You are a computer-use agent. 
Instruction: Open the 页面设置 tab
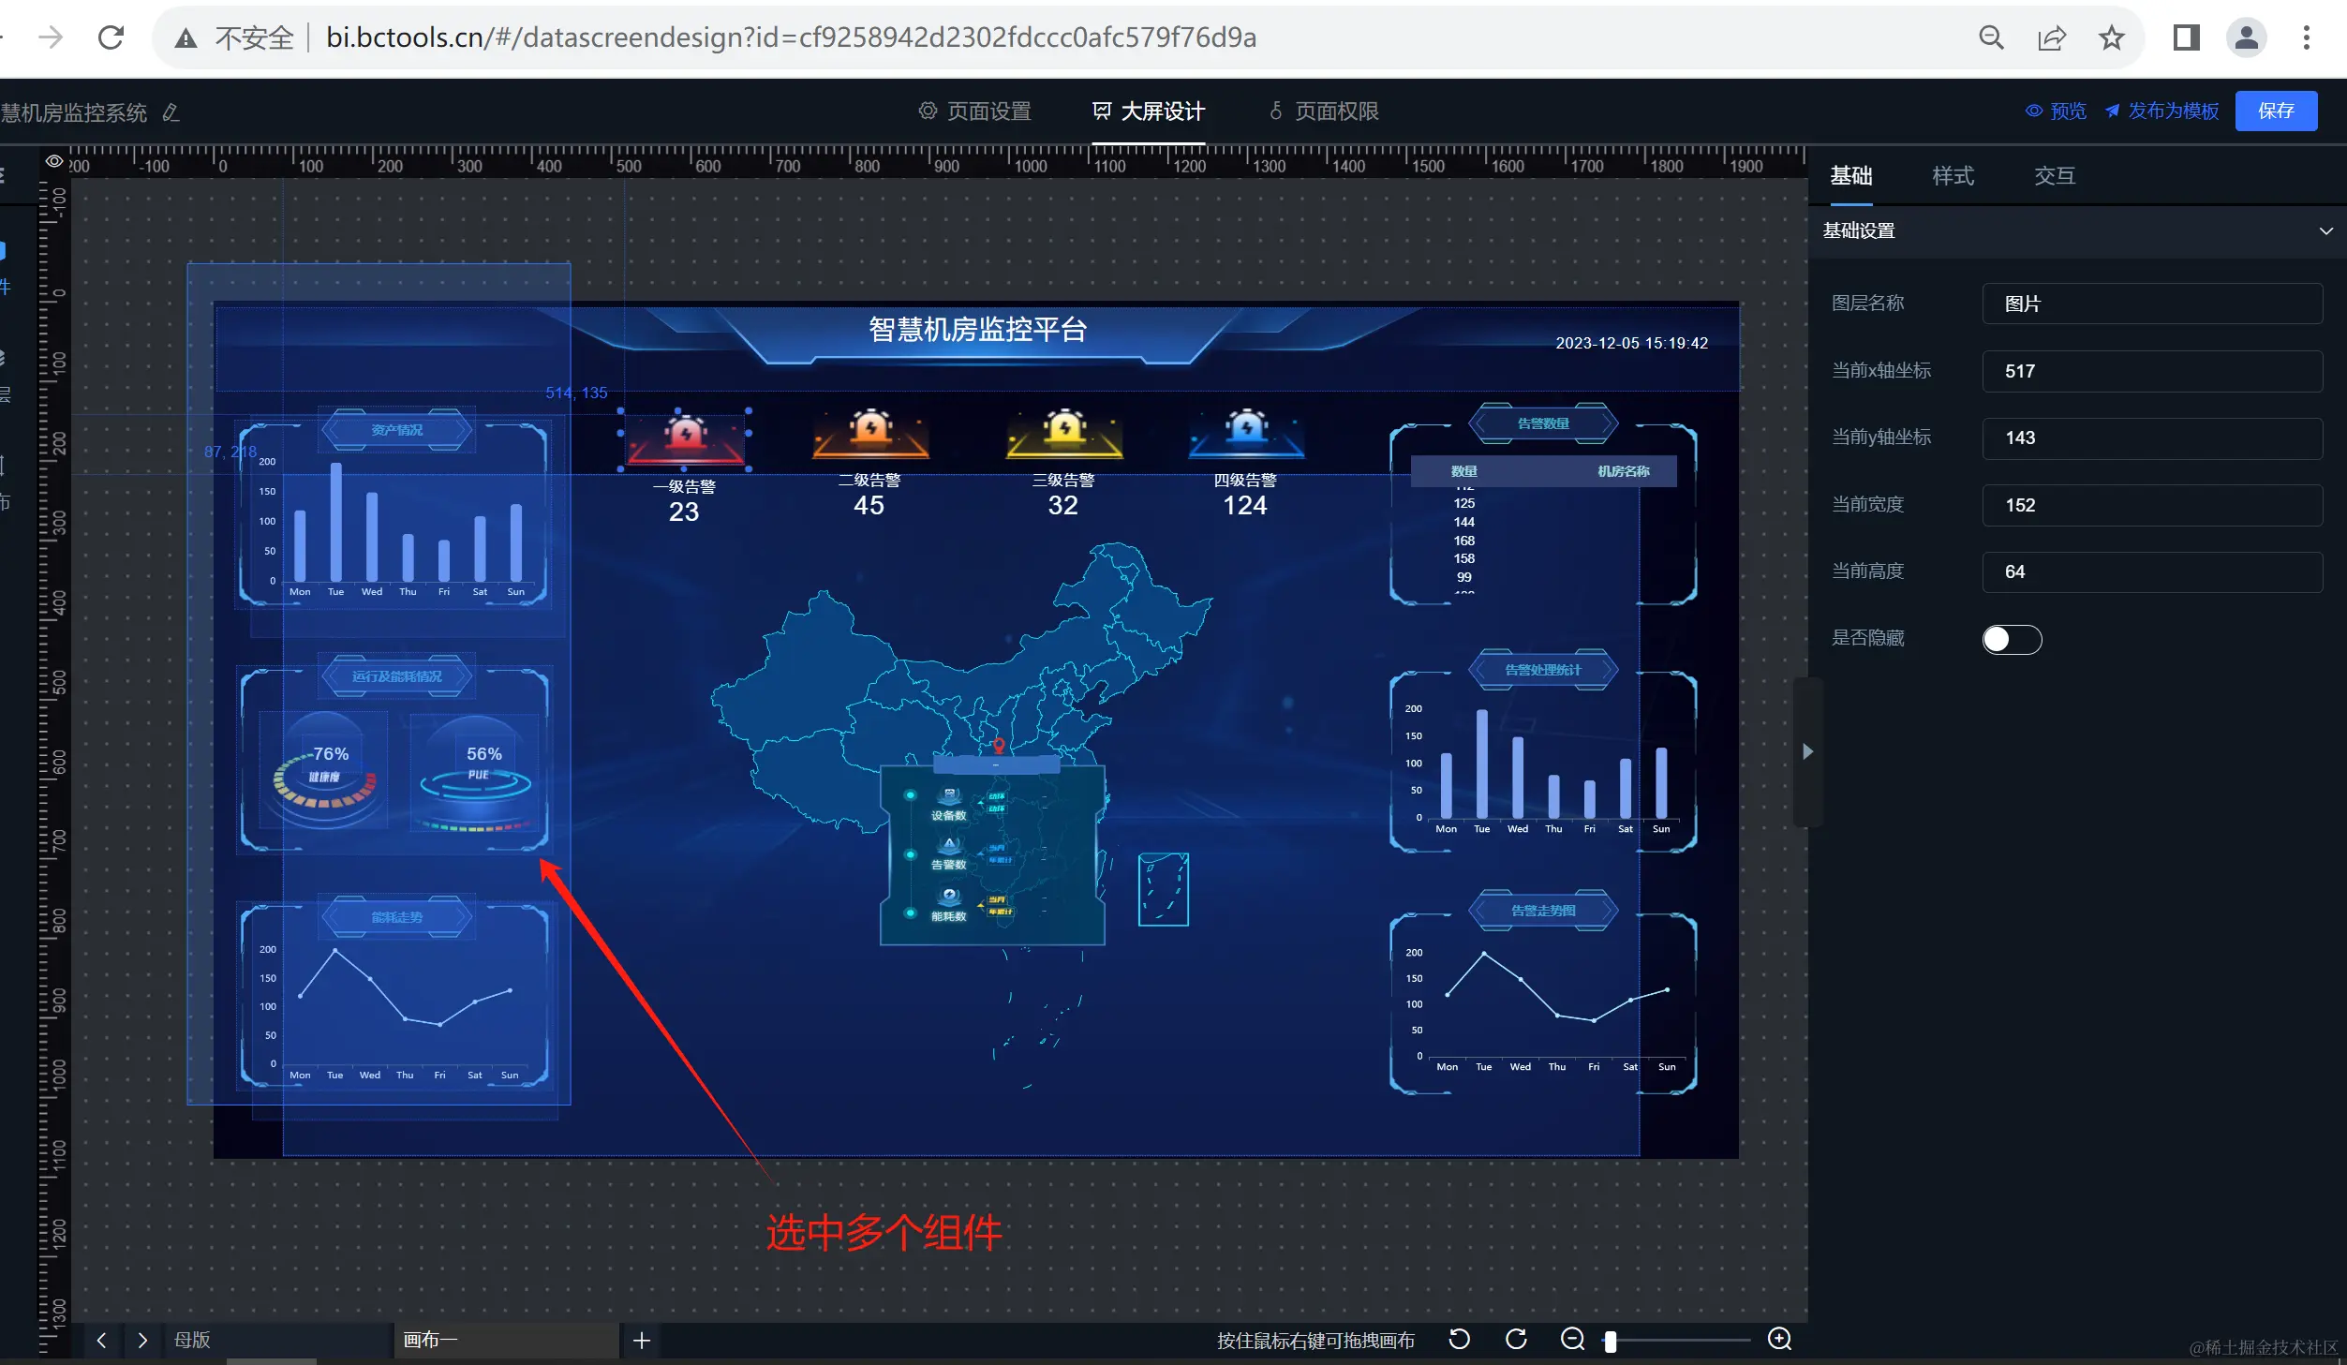974,111
